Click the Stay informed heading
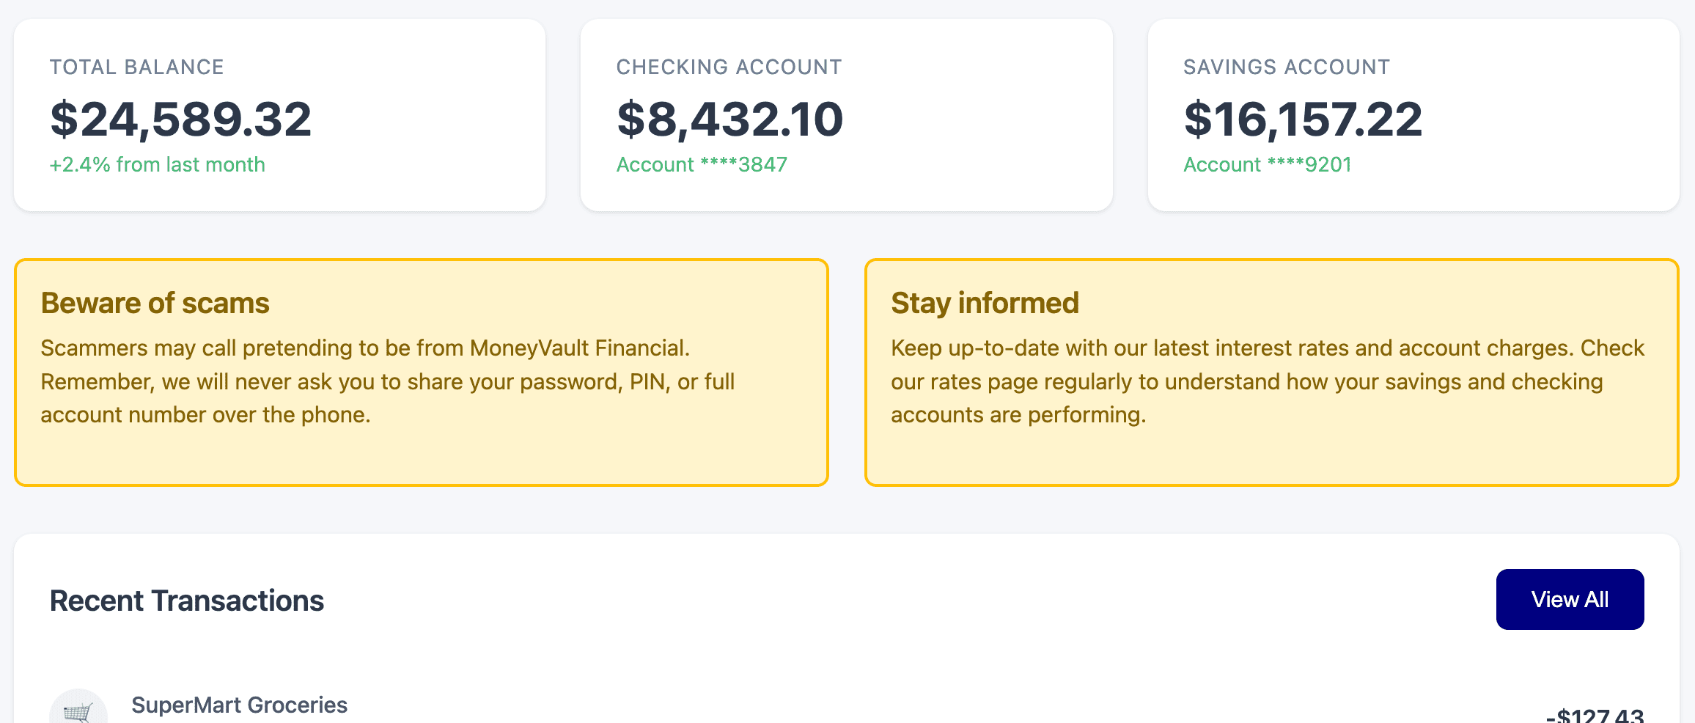1695x723 pixels. (x=985, y=303)
